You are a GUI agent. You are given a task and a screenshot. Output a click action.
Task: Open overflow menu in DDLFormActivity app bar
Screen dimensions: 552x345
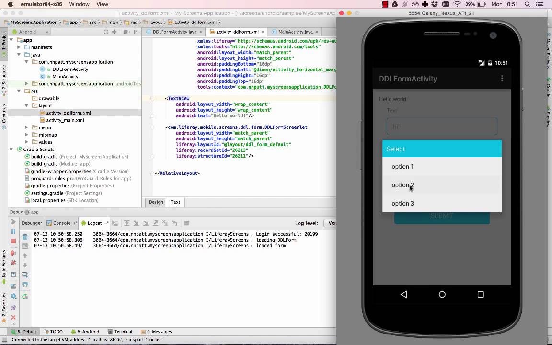tap(502, 79)
